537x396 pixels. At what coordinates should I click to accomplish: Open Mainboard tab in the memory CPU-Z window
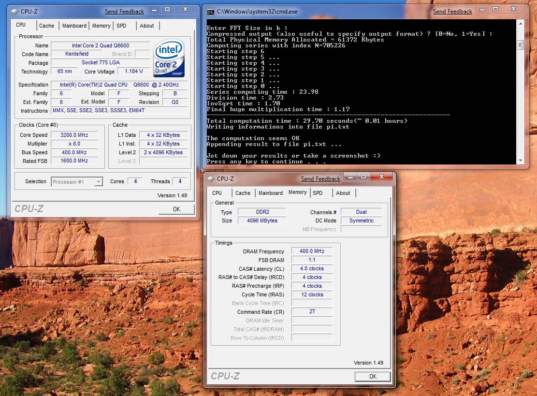click(271, 193)
